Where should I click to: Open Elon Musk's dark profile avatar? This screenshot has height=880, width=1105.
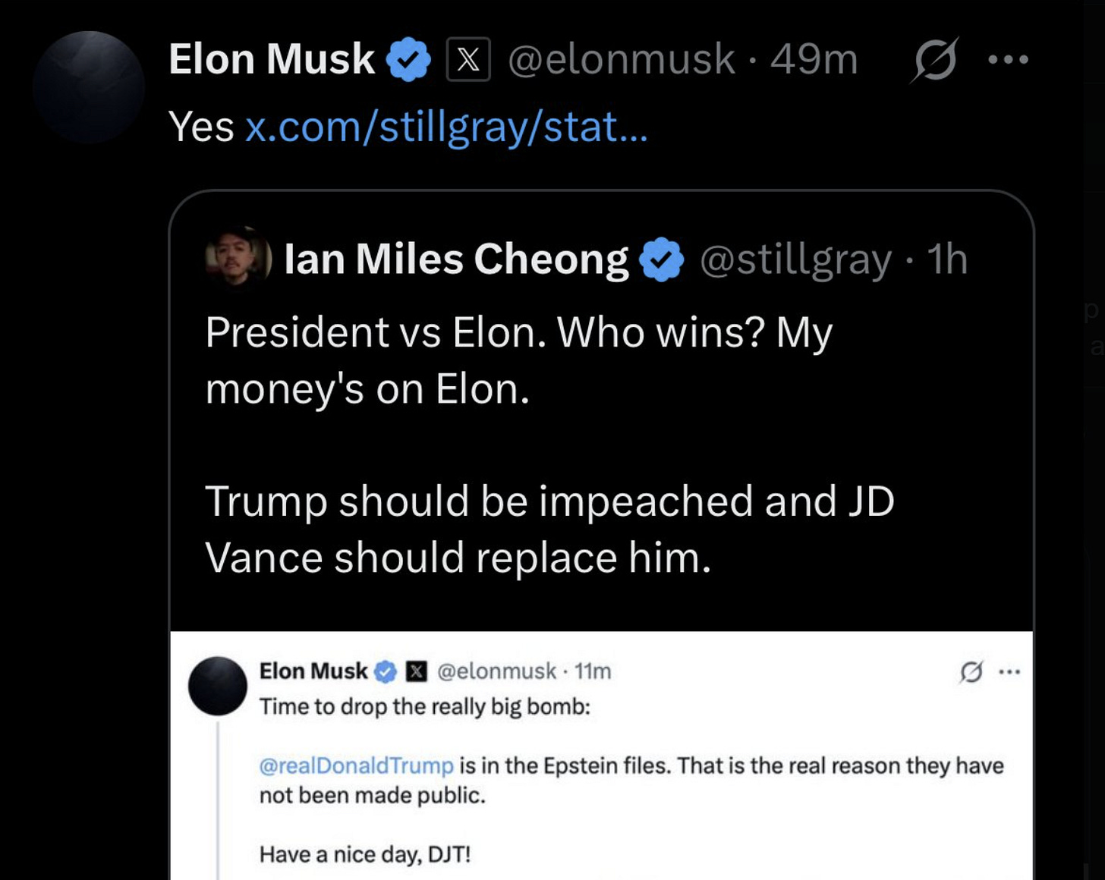coord(89,87)
